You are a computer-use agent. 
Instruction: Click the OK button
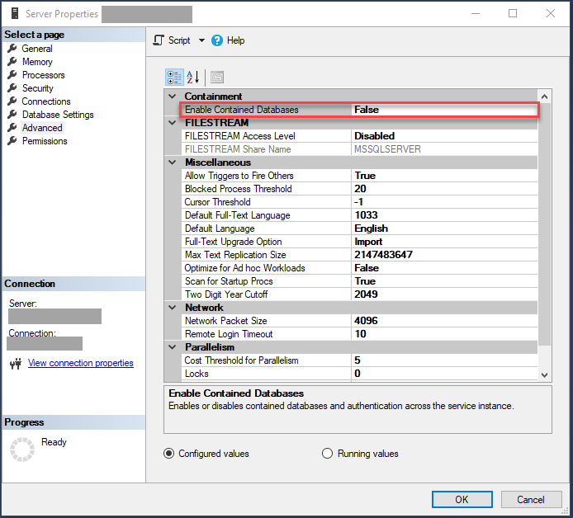tap(462, 499)
